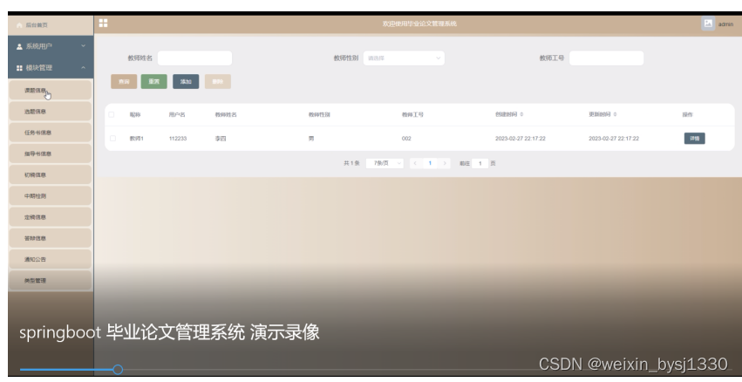Open the 教师性别 dropdown
742x382 pixels.
(x=404, y=58)
